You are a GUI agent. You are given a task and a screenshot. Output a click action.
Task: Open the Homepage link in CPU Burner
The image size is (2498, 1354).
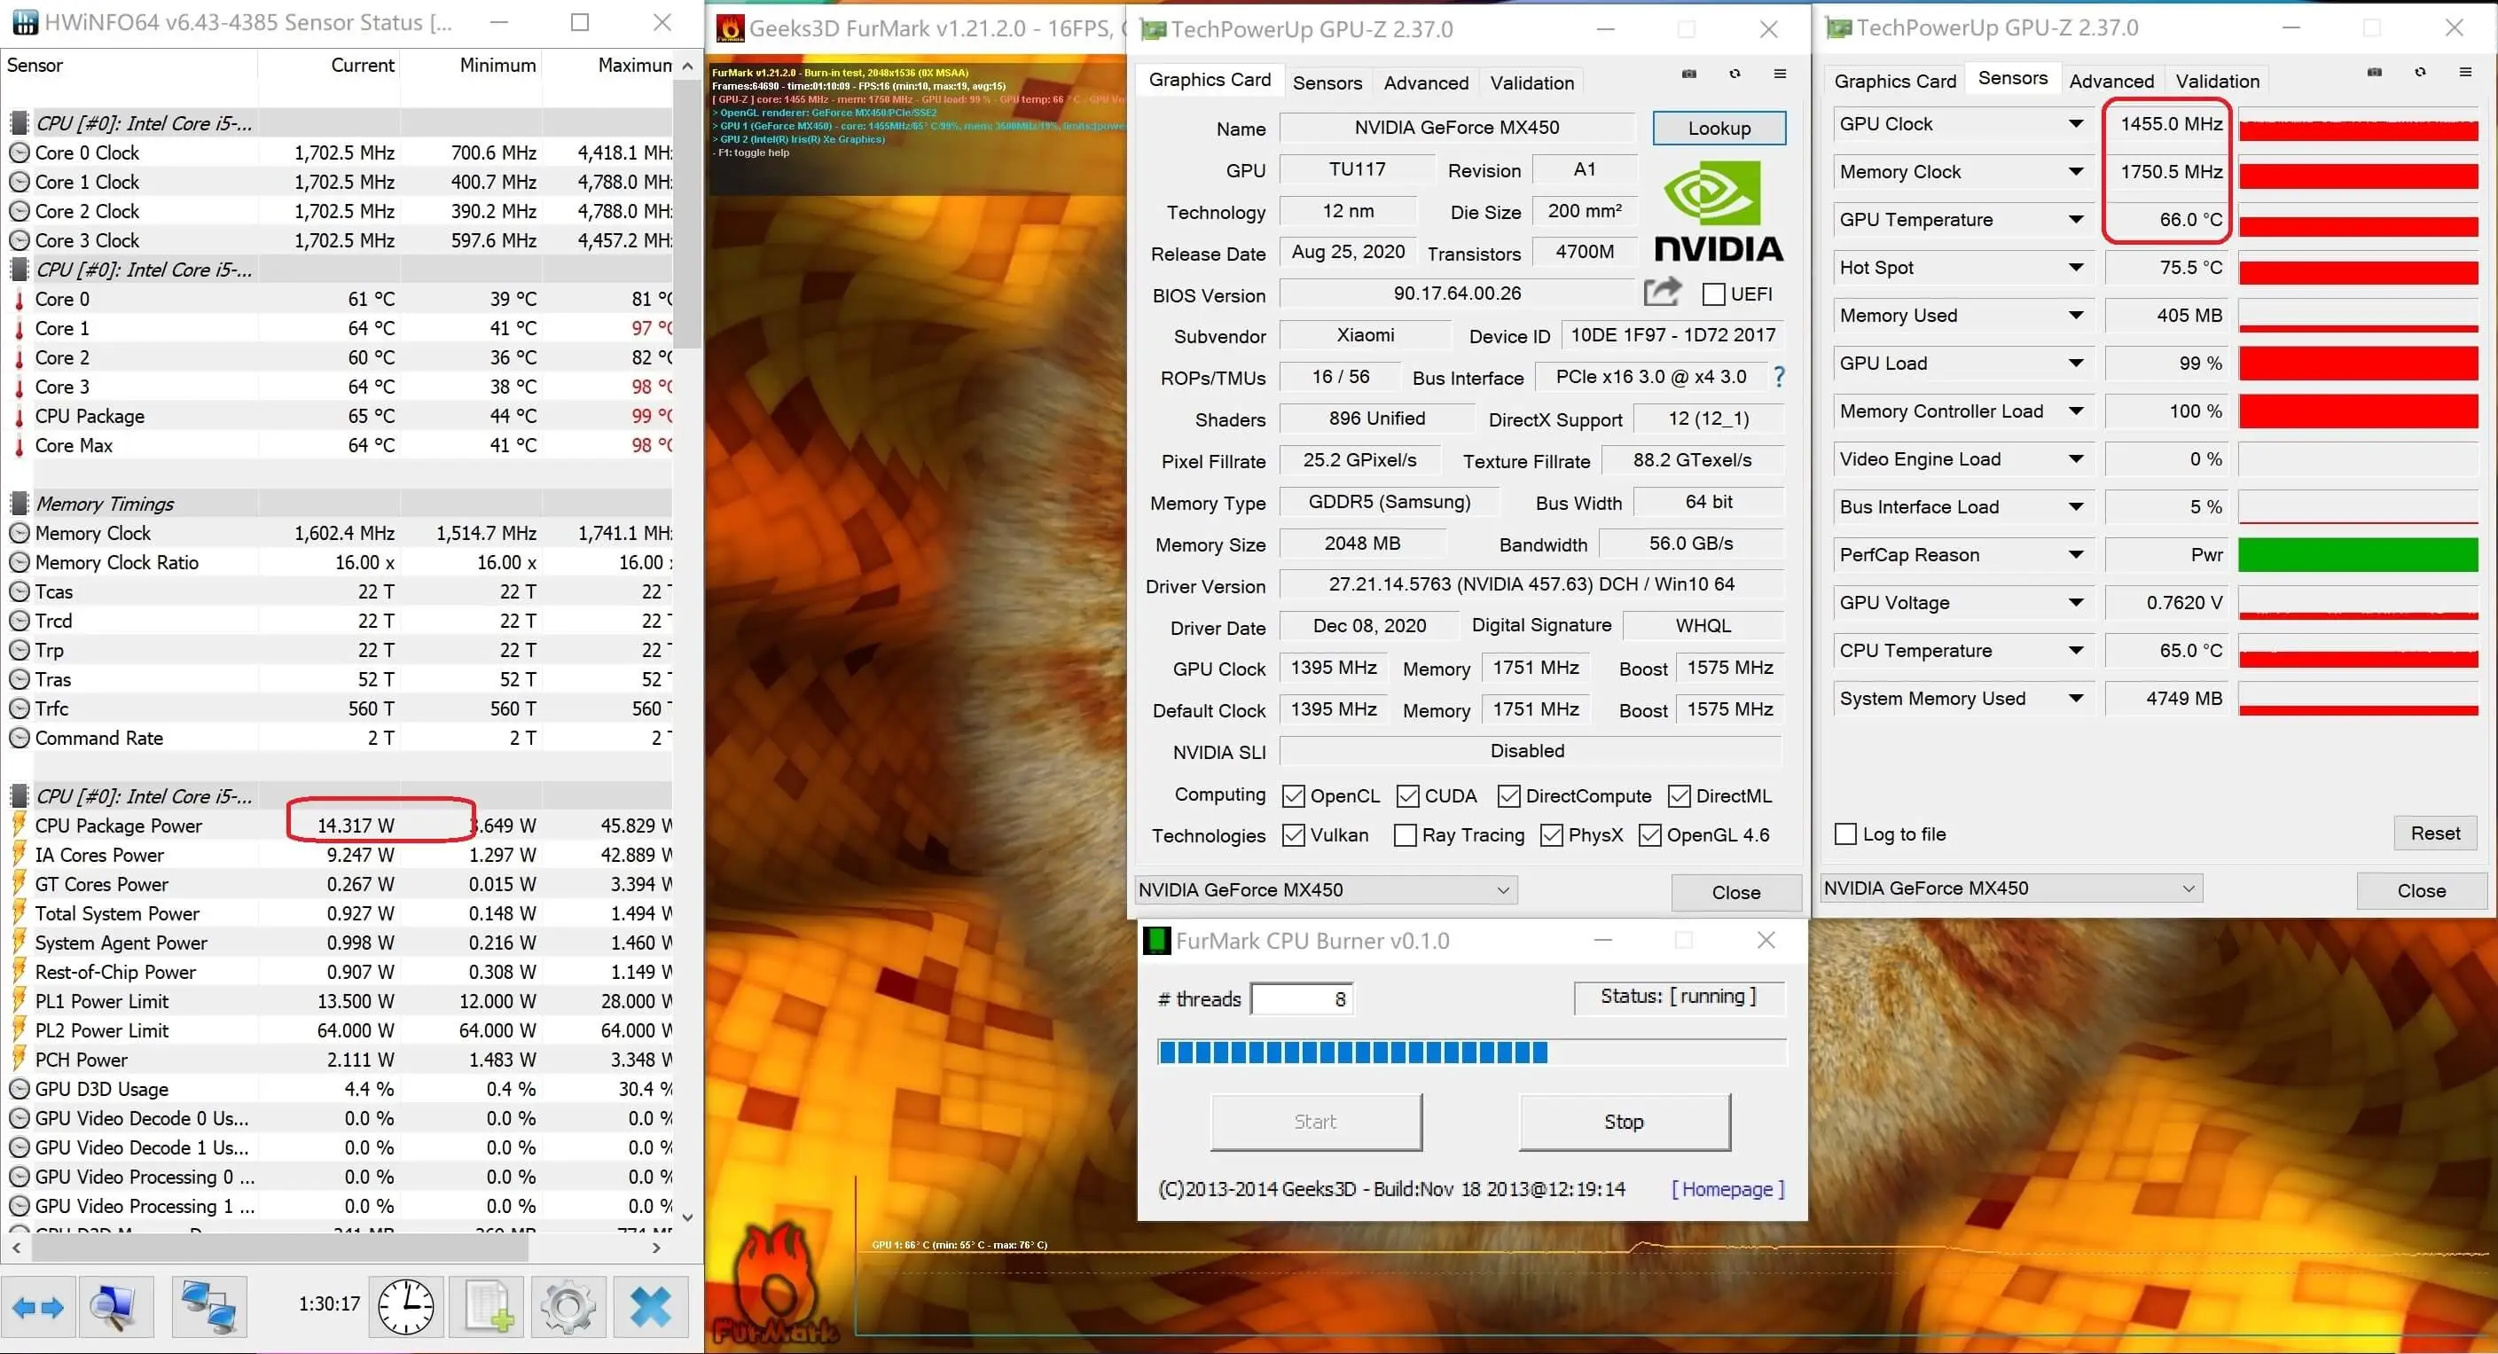[1727, 1189]
